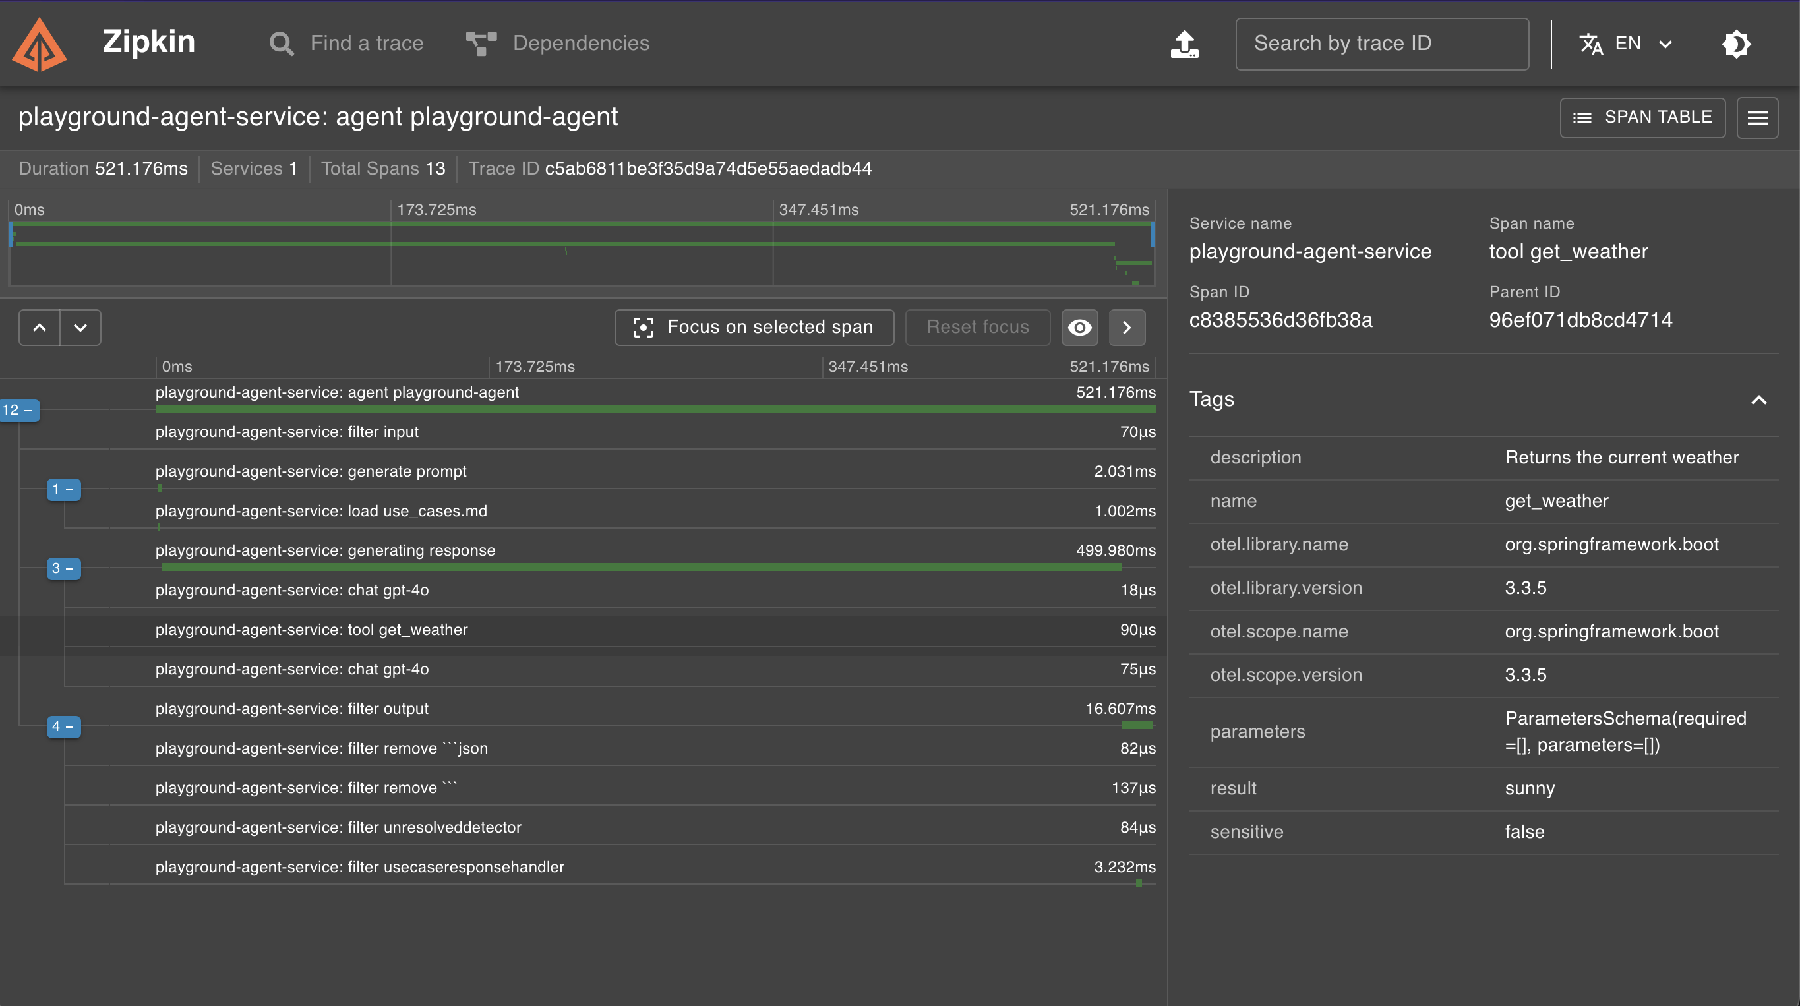Open the Dependencies page
The height and width of the screenshot is (1006, 1800).
pos(558,44)
